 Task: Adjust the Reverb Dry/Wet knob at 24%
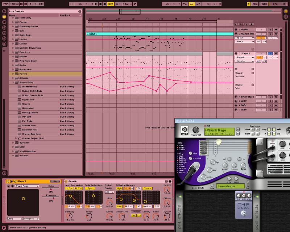(x=167, y=216)
